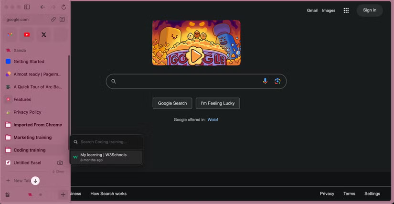Expand the Marketing training folder
The height and width of the screenshot is (204, 394).
pyautogui.click(x=35, y=138)
